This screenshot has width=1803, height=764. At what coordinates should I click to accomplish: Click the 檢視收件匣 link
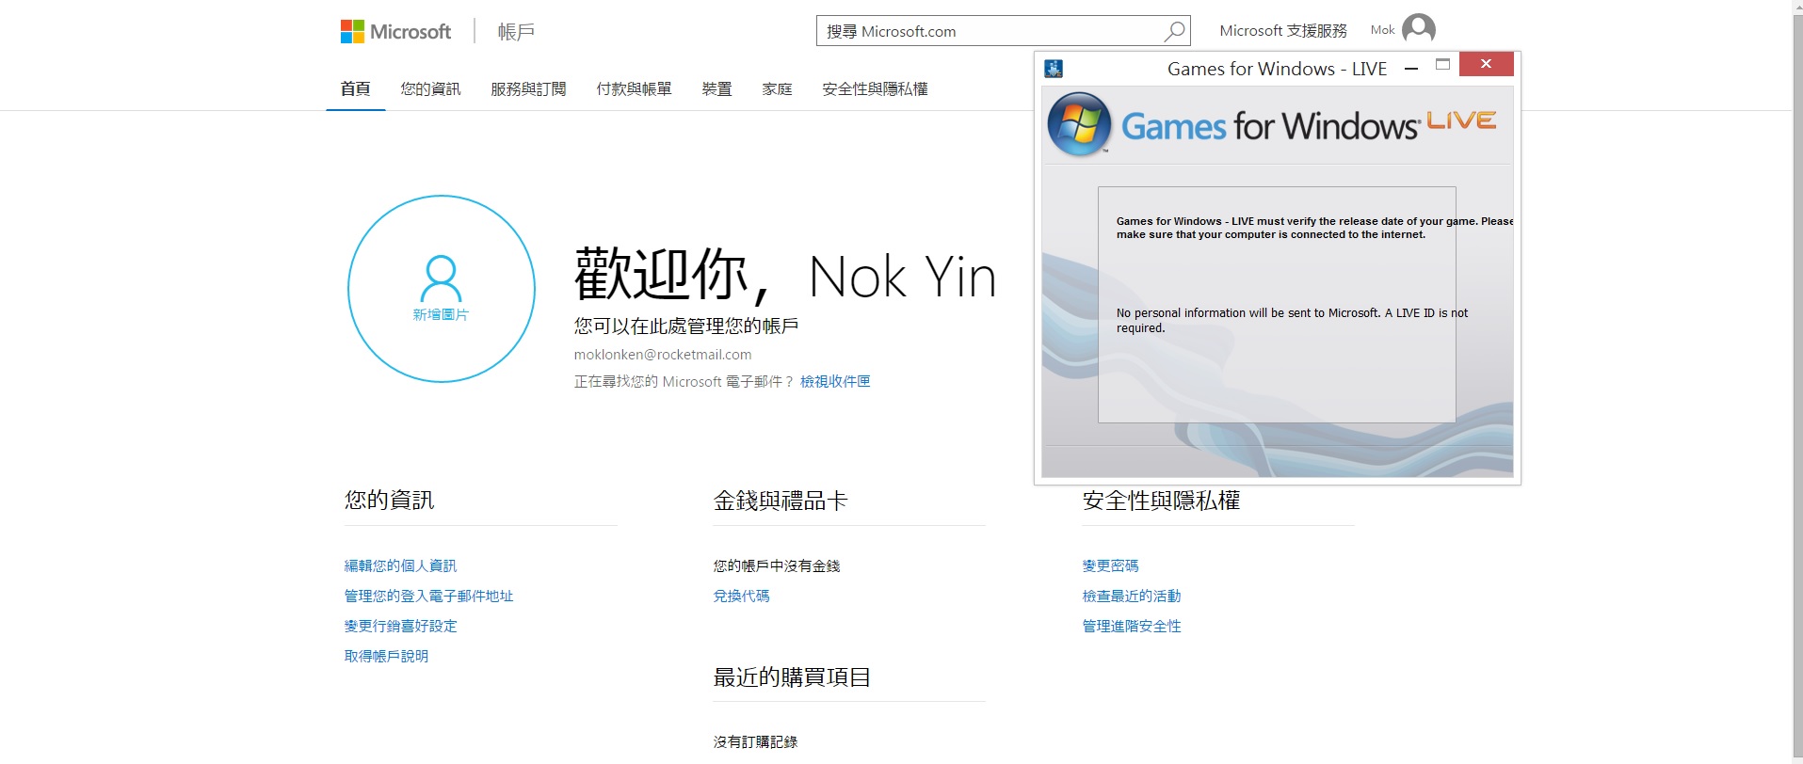tap(835, 381)
